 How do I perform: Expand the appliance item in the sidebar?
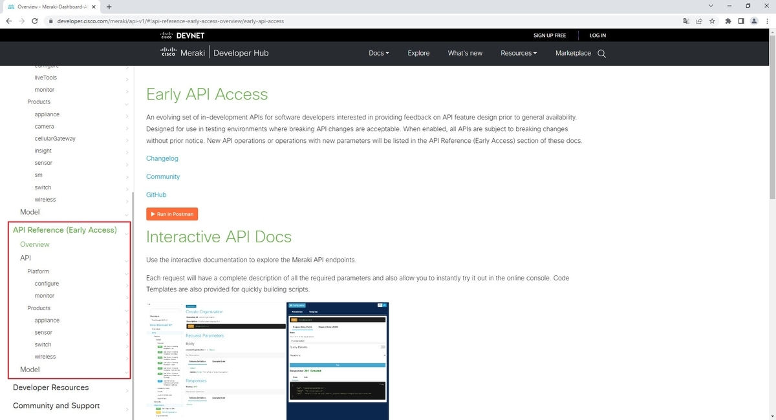pyautogui.click(x=48, y=114)
